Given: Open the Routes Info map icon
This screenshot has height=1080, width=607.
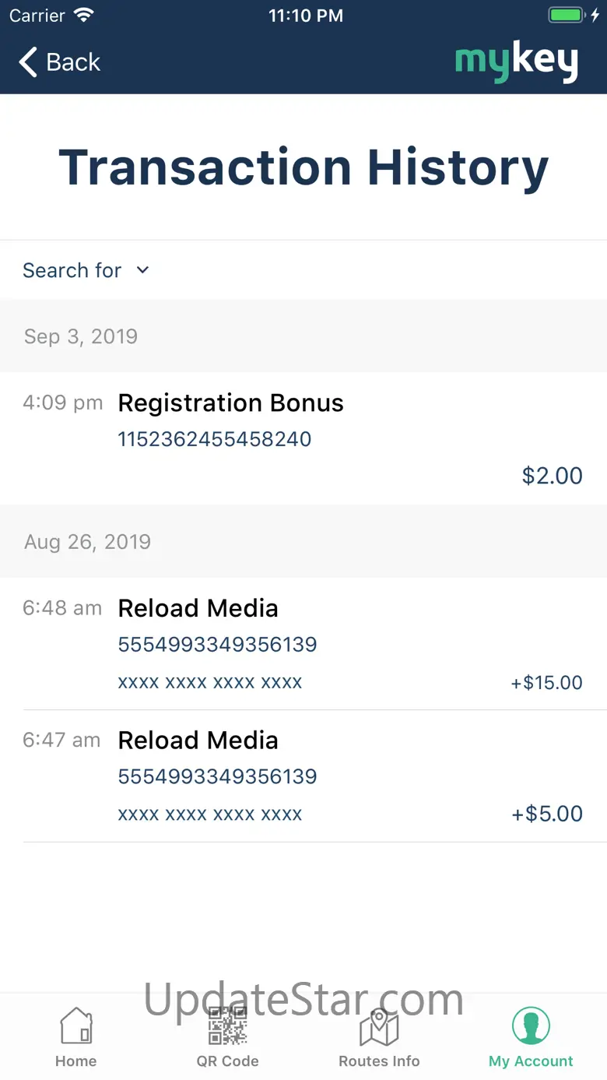Looking at the screenshot, I should click(379, 1026).
